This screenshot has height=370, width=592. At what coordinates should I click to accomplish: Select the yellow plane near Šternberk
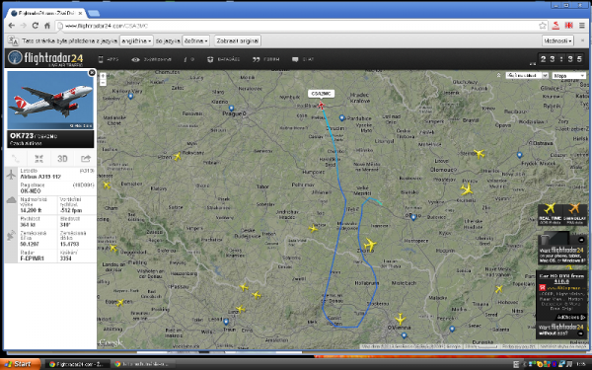(479, 154)
